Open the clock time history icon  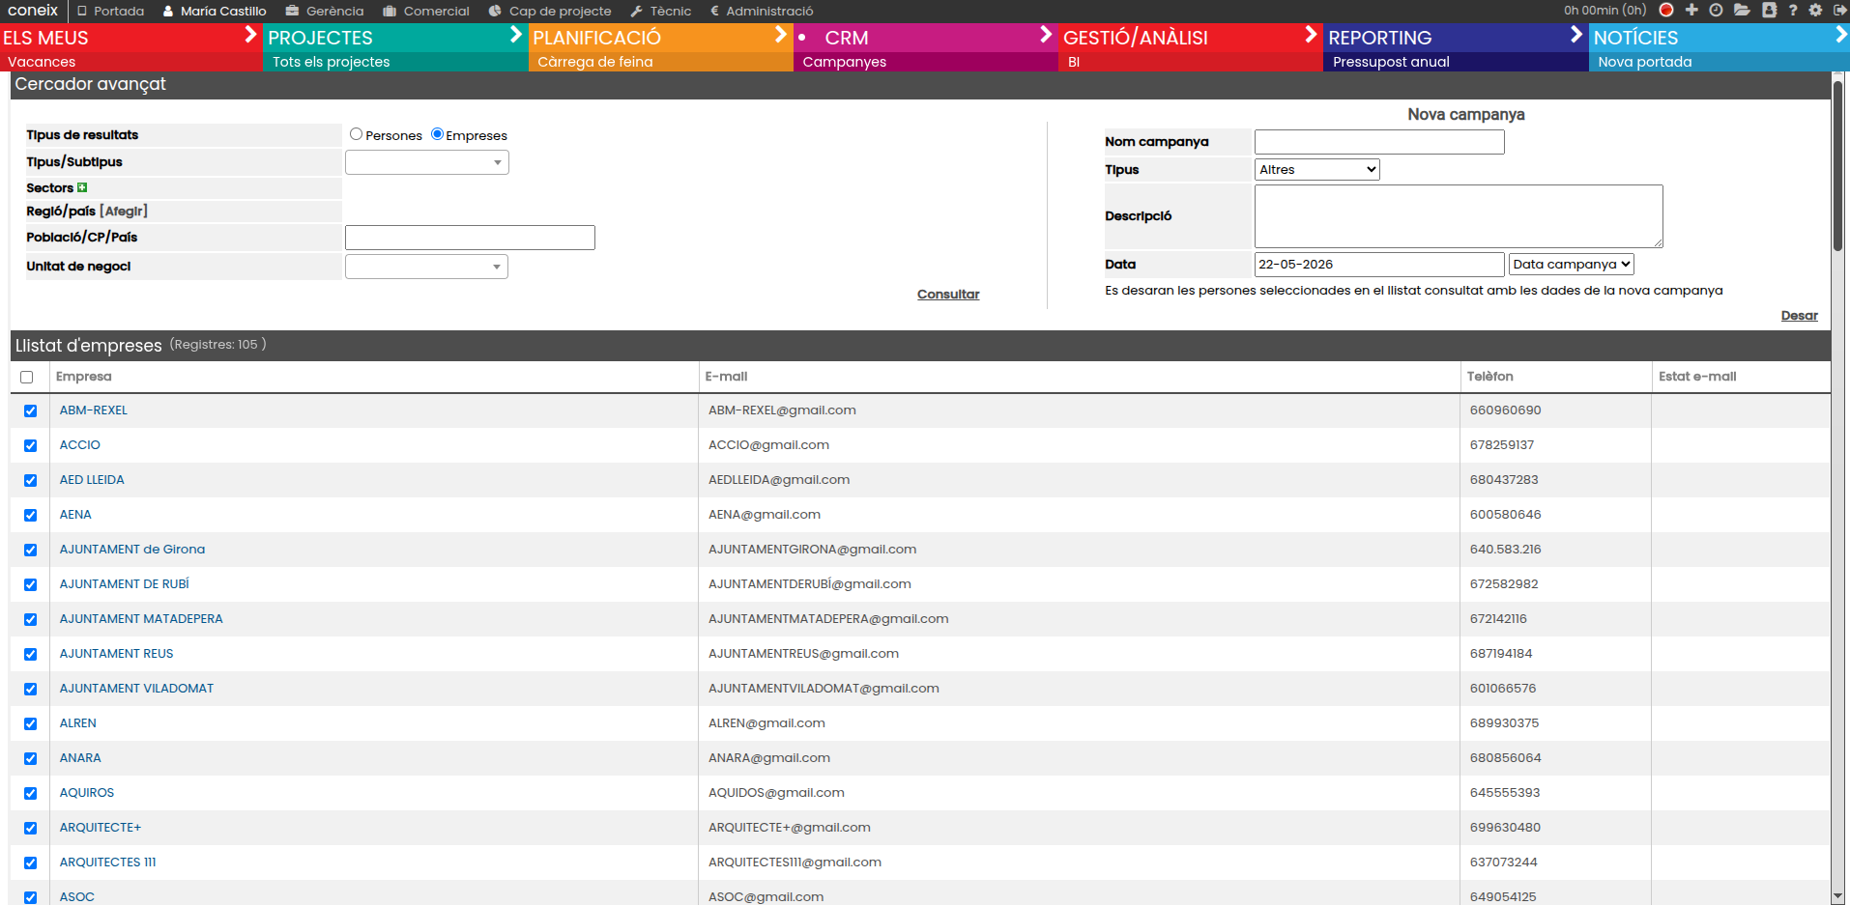pyautogui.click(x=1716, y=10)
